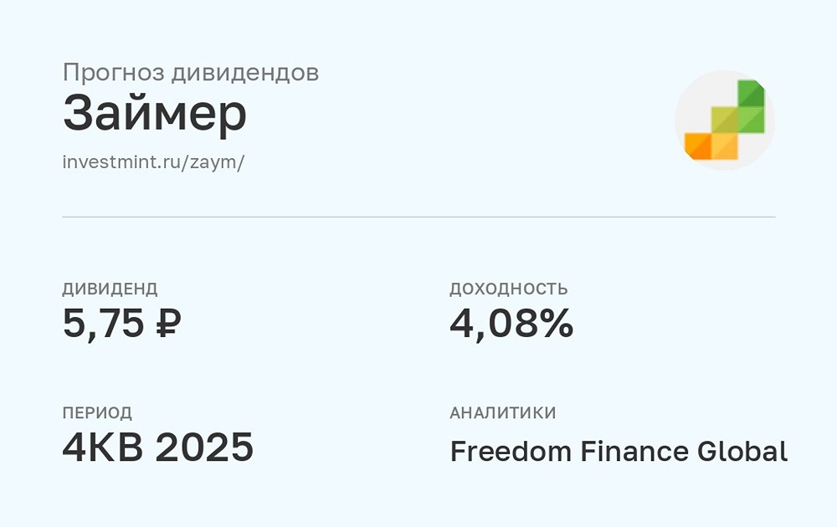Viewport: 837px width, 527px height.
Task: Click the АНАЛИТИКИ label
Action: coord(503,413)
